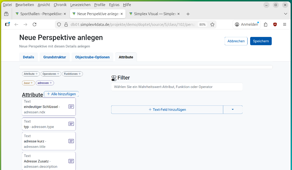Image resolution: width=292 pixels, height=170 pixels.
Task: Click the Filter input field
Action: [x=177, y=87]
